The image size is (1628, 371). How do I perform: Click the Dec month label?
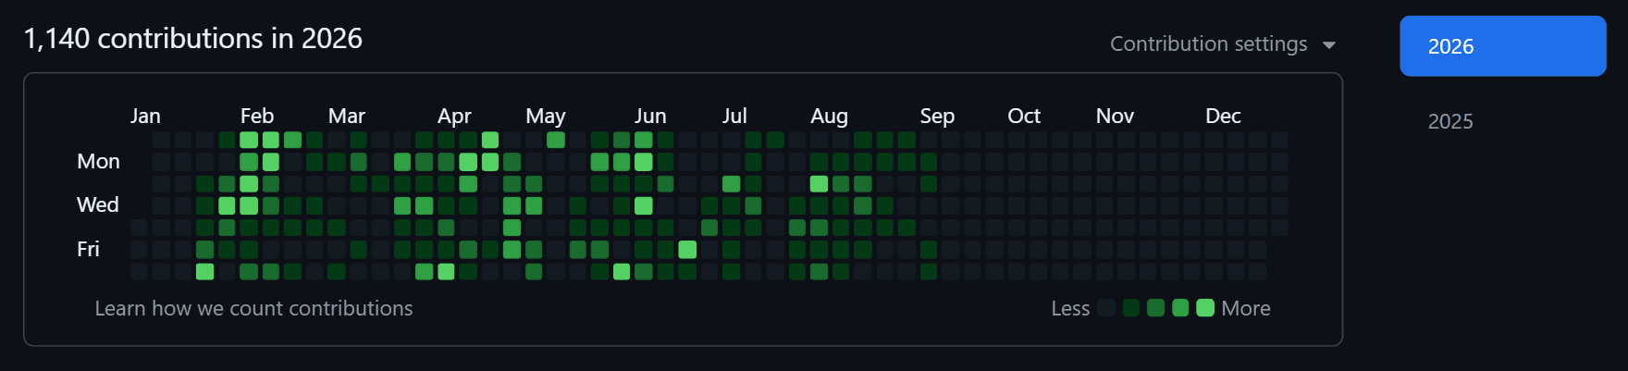(1223, 116)
